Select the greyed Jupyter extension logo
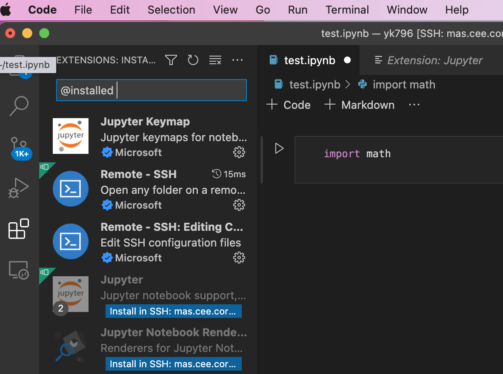 (71, 294)
